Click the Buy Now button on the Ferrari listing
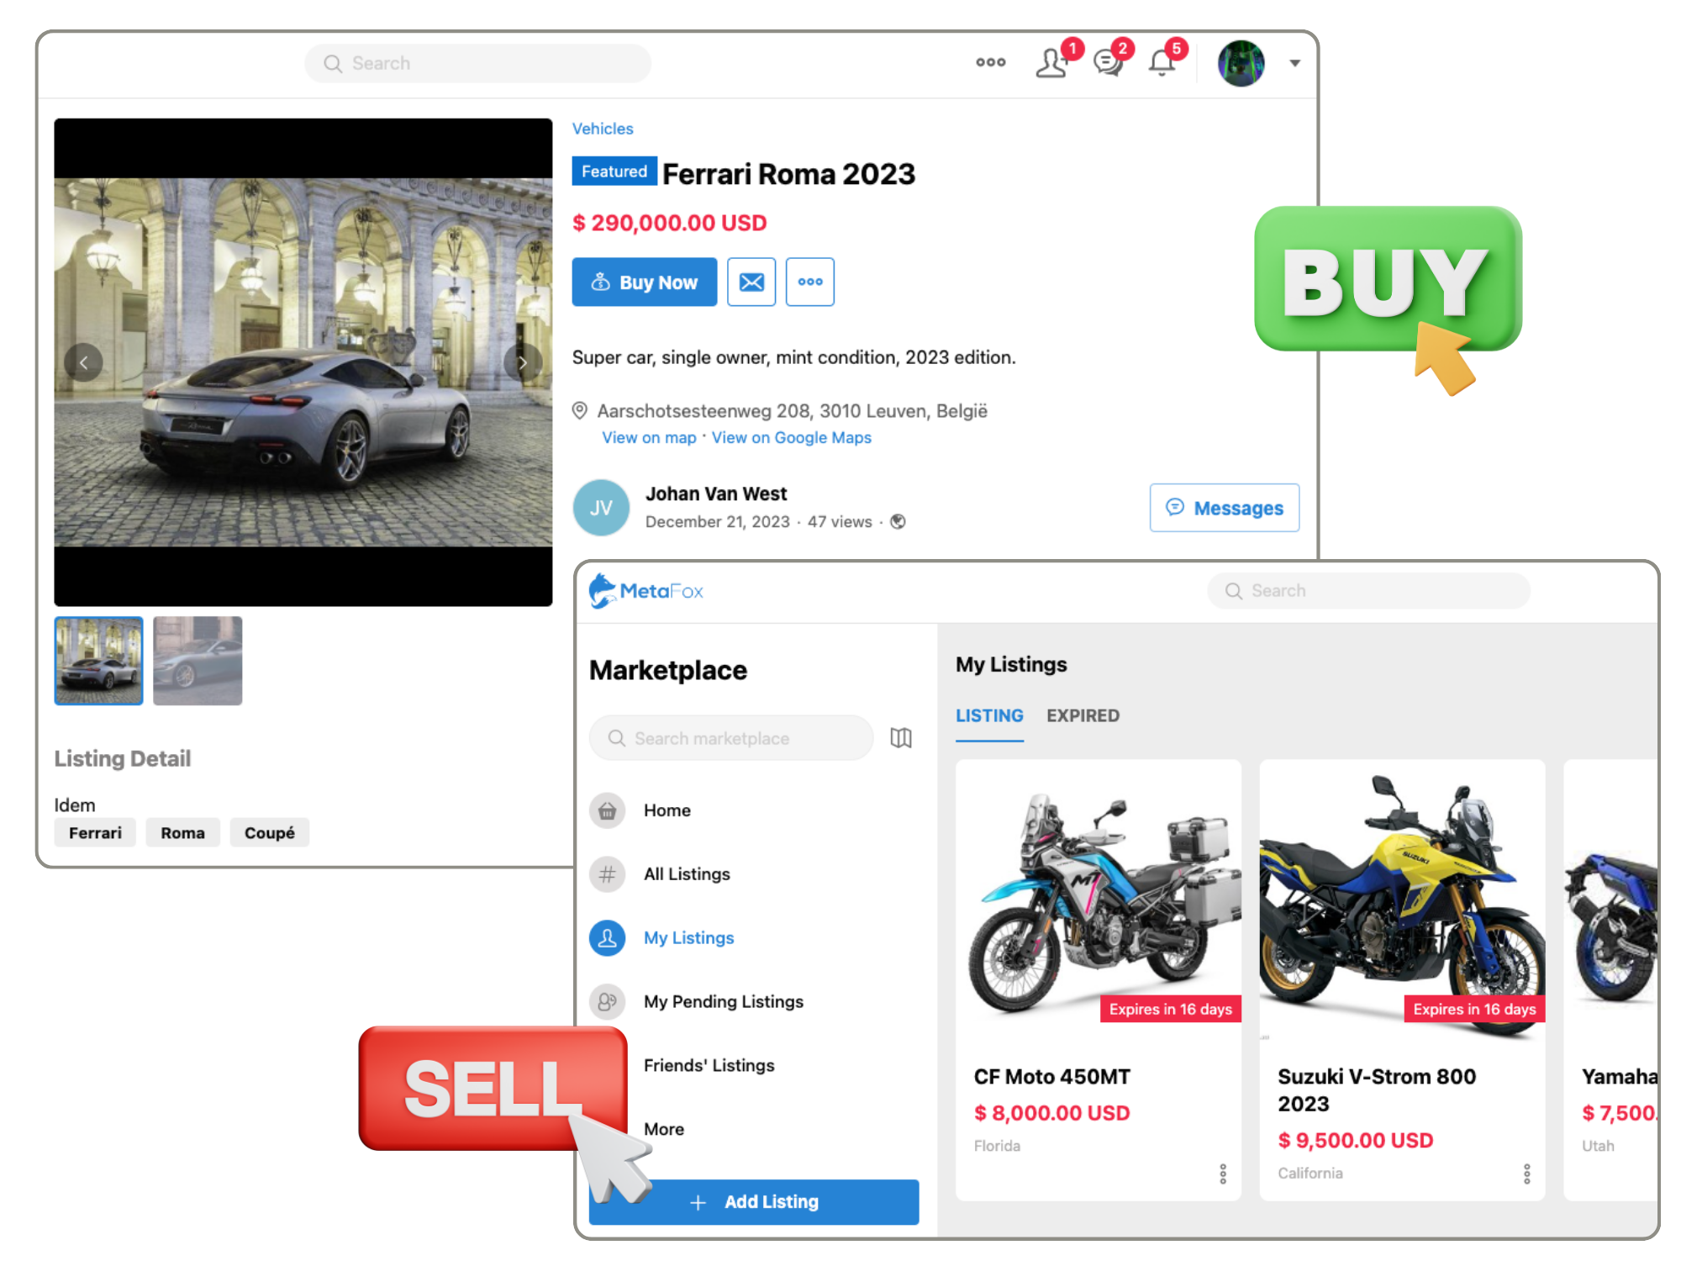 click(644, 282)
